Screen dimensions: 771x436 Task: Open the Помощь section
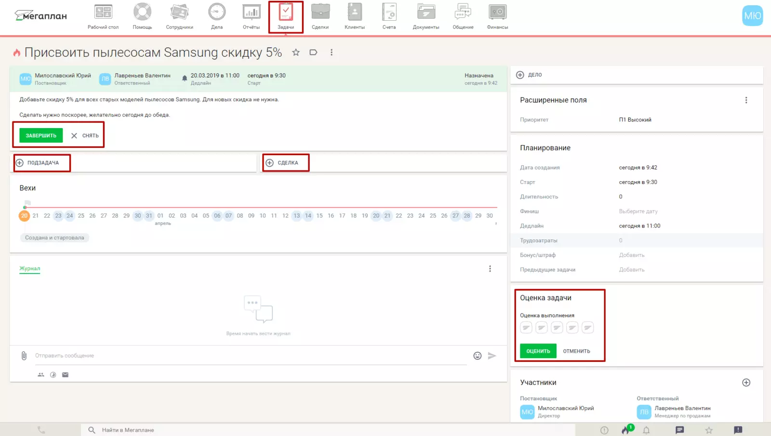(142, 16)
